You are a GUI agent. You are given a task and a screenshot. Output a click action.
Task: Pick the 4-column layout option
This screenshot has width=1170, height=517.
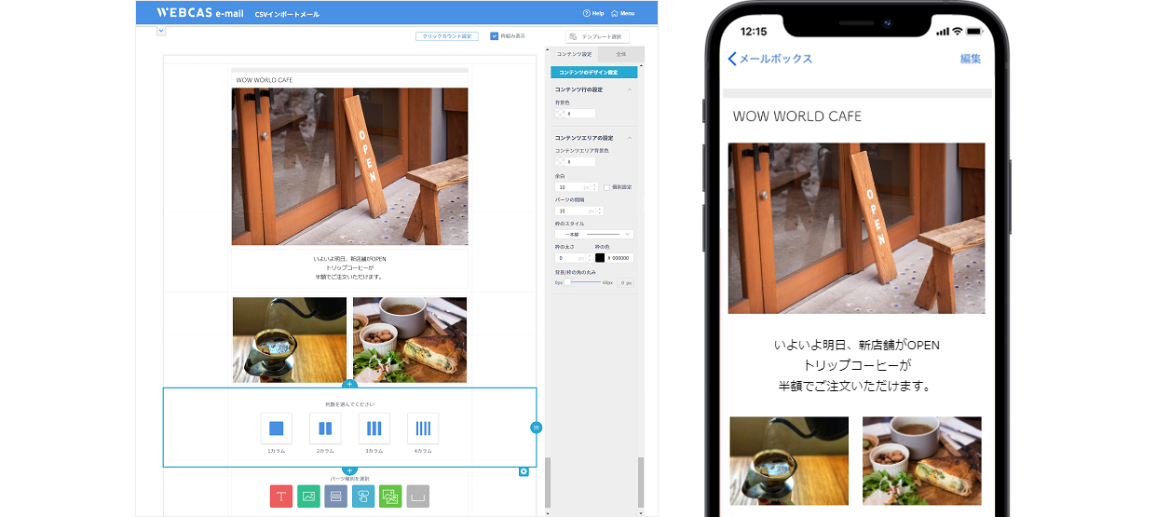(423, 429)
